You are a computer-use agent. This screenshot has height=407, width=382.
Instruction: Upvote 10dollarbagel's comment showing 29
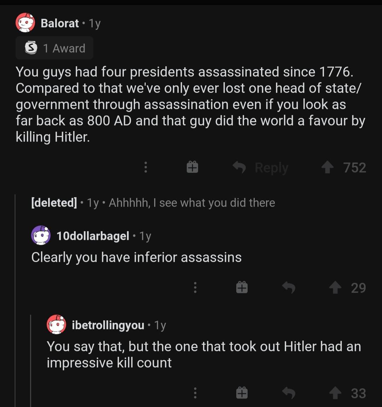click(335, 288)
